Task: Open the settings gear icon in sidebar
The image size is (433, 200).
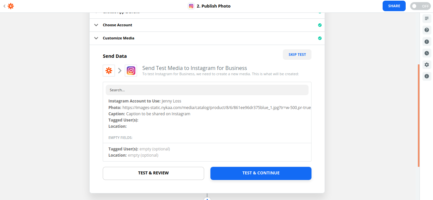Action: pyautogui.click(x=427, y=65)
